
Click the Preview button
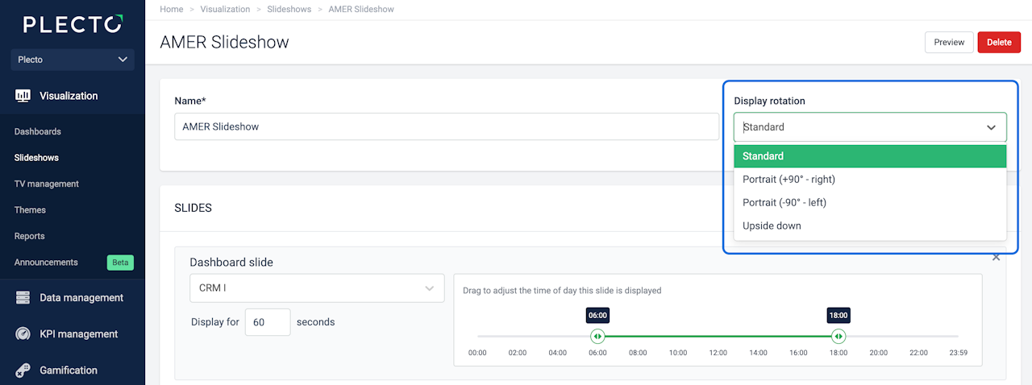click(949, 43)
